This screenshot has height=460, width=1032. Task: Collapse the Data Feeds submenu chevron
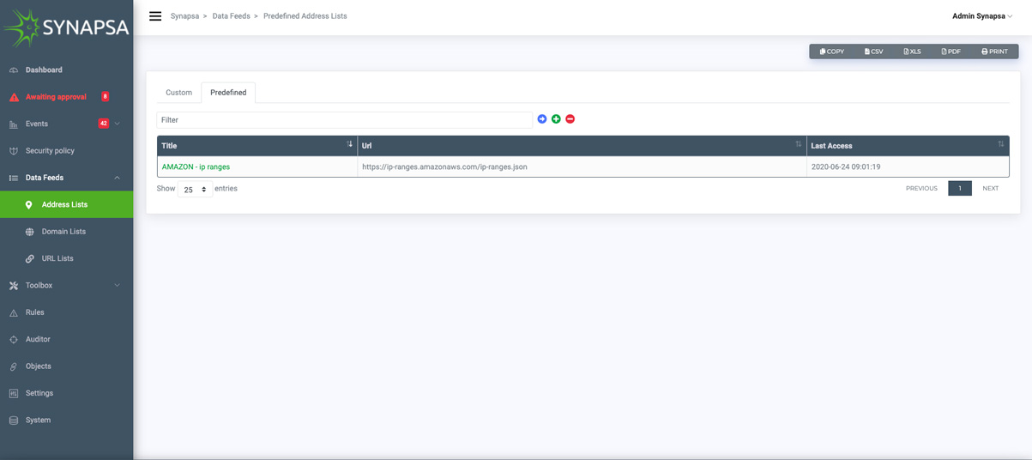coord(118,178)
